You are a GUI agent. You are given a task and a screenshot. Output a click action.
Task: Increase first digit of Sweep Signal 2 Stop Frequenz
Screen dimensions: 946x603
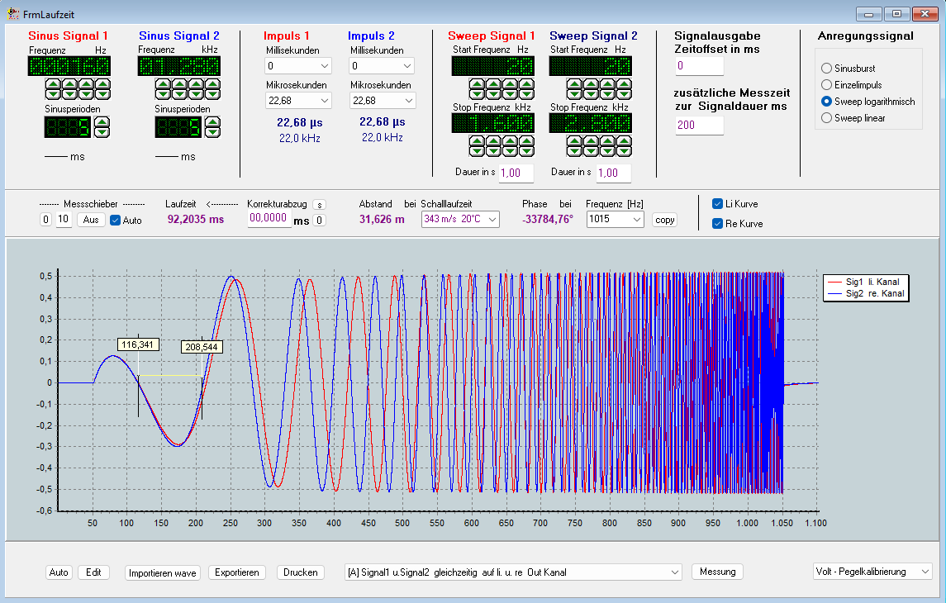[574, 141]
